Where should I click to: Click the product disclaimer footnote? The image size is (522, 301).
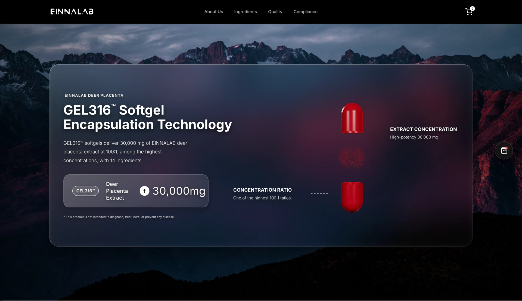(x=119, y=217)
